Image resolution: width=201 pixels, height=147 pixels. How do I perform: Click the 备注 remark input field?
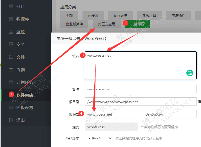140,89
